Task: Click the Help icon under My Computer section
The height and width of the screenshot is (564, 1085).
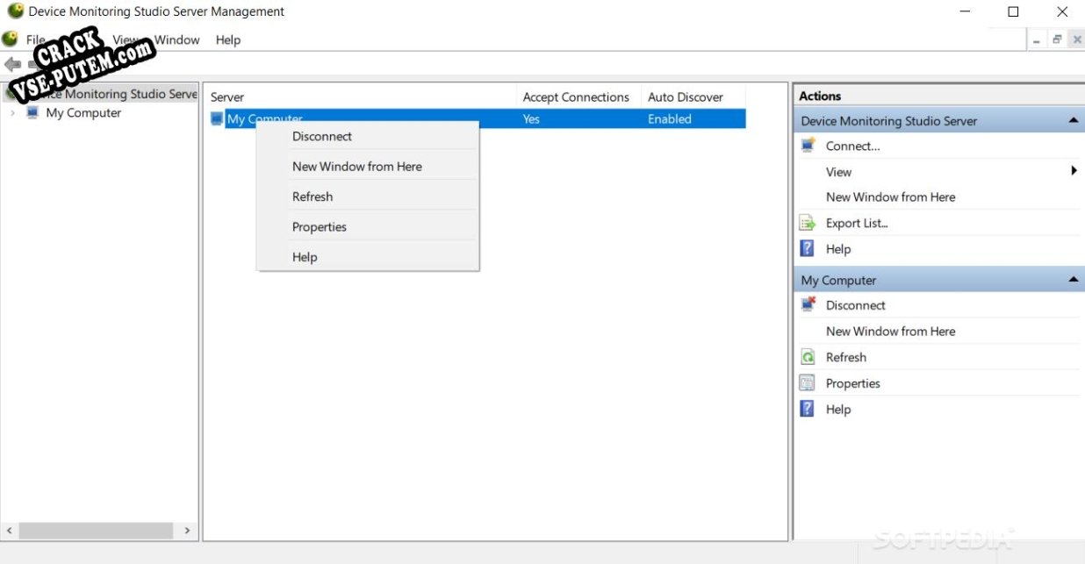Action: point(808,410)
